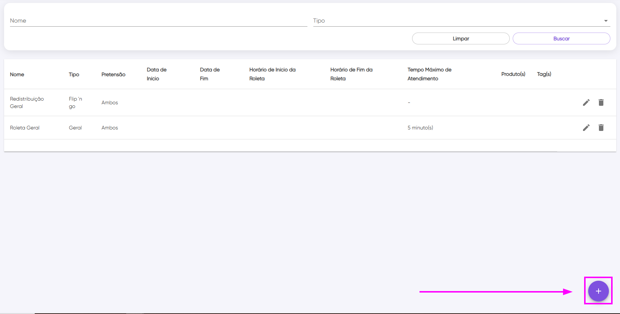Click the Pretensão column header

click(x=113, y=74)
